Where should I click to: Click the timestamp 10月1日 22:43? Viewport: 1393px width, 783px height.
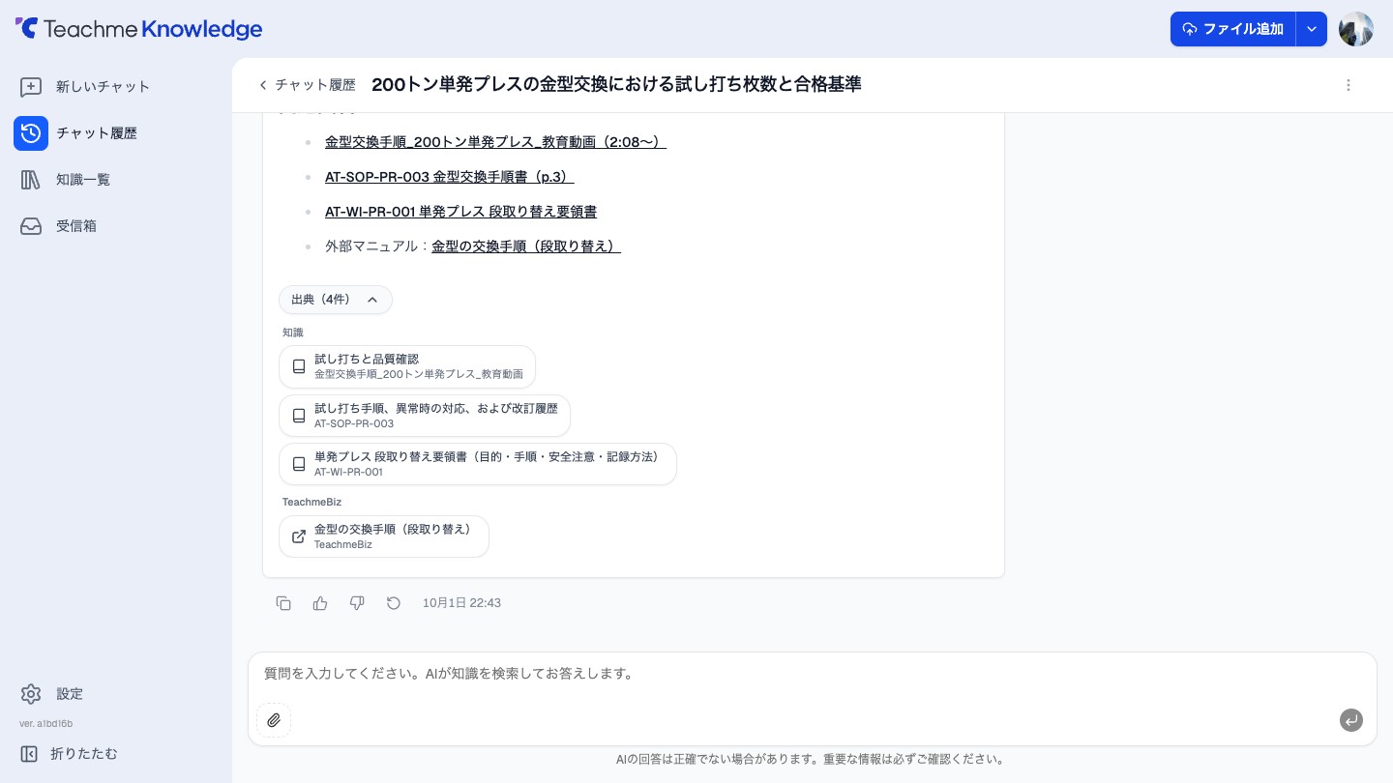click(461, 603)
